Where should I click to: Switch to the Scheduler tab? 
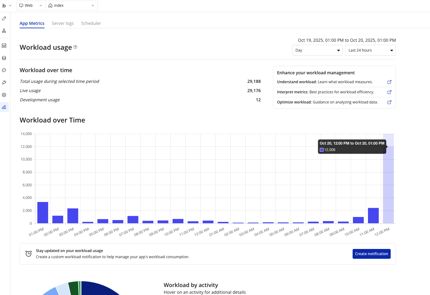(91, 23)
